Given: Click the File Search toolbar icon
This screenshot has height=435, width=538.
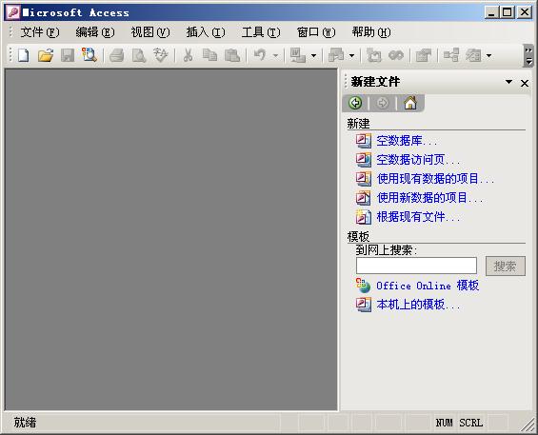Looking at the screenshot, I should click(x=90, y=55).
